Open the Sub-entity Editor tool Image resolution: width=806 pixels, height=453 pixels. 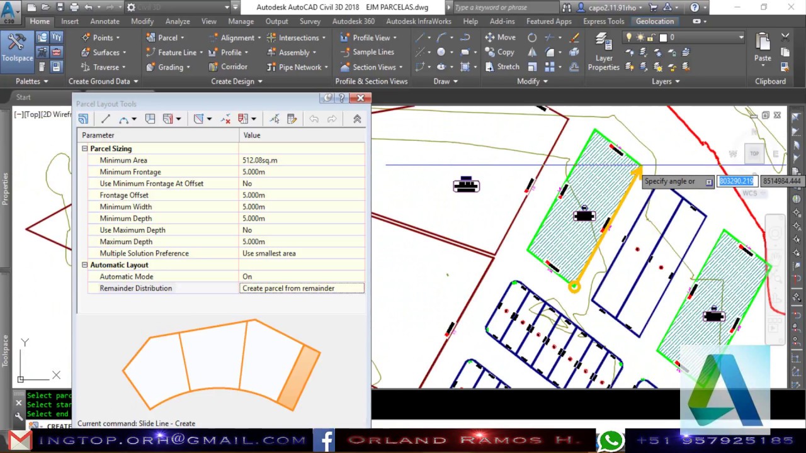click(x=292, y=119)
